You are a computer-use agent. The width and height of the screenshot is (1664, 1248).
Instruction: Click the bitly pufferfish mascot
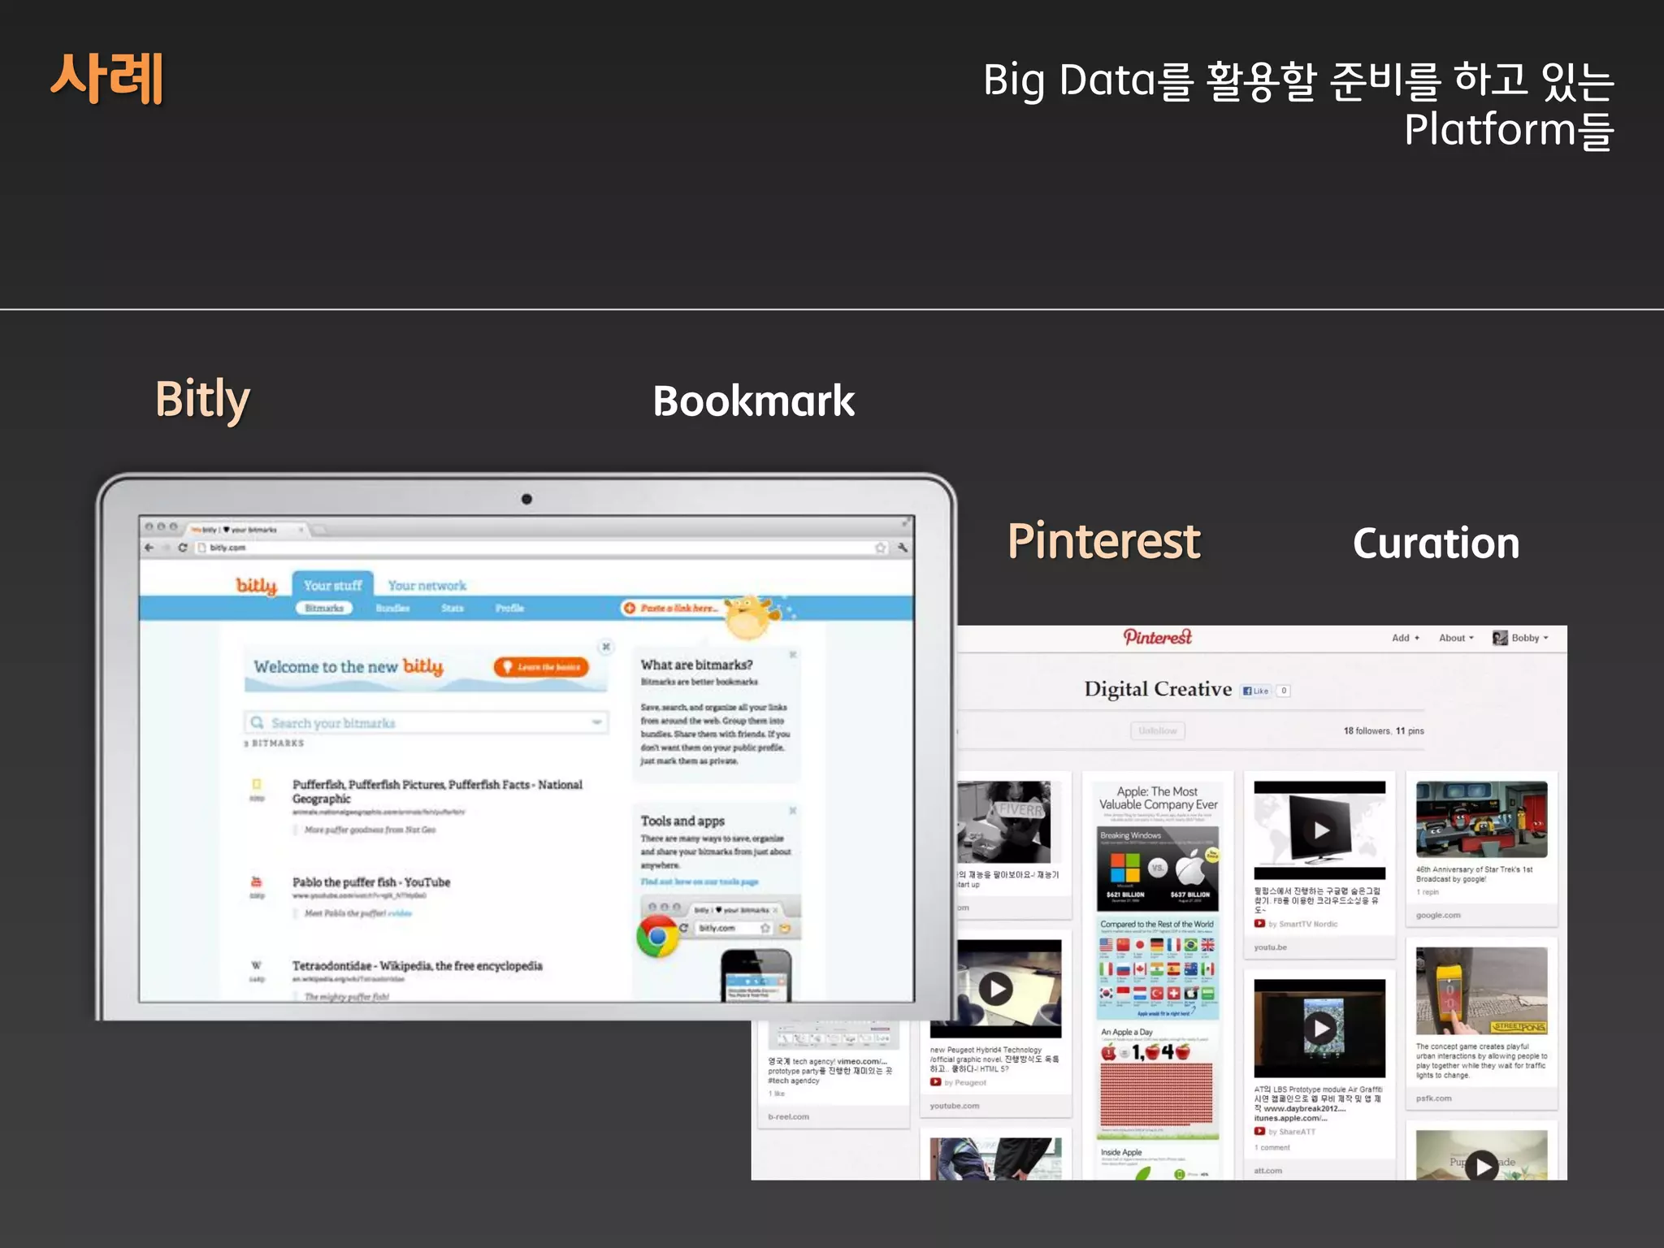click(x=753, y=617)
